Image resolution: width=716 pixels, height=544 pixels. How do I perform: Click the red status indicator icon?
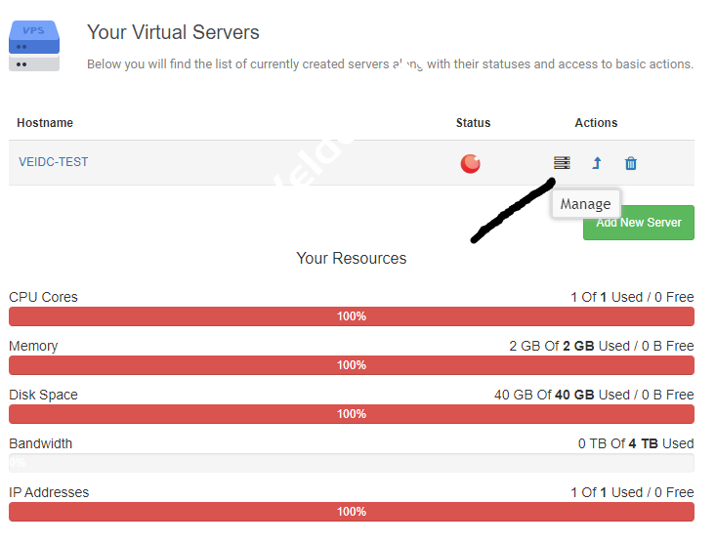coord(471,163)
